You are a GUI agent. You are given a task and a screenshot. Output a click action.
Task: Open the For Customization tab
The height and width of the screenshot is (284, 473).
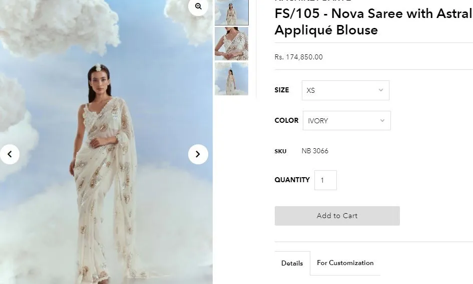tap(345, 263)
